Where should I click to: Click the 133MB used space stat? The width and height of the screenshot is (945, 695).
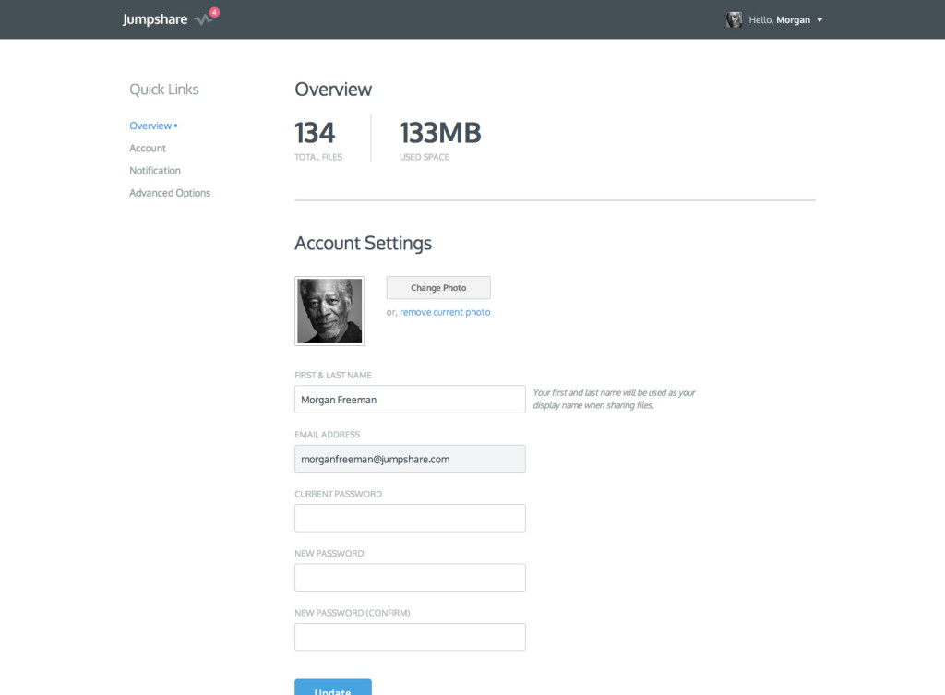439,134
